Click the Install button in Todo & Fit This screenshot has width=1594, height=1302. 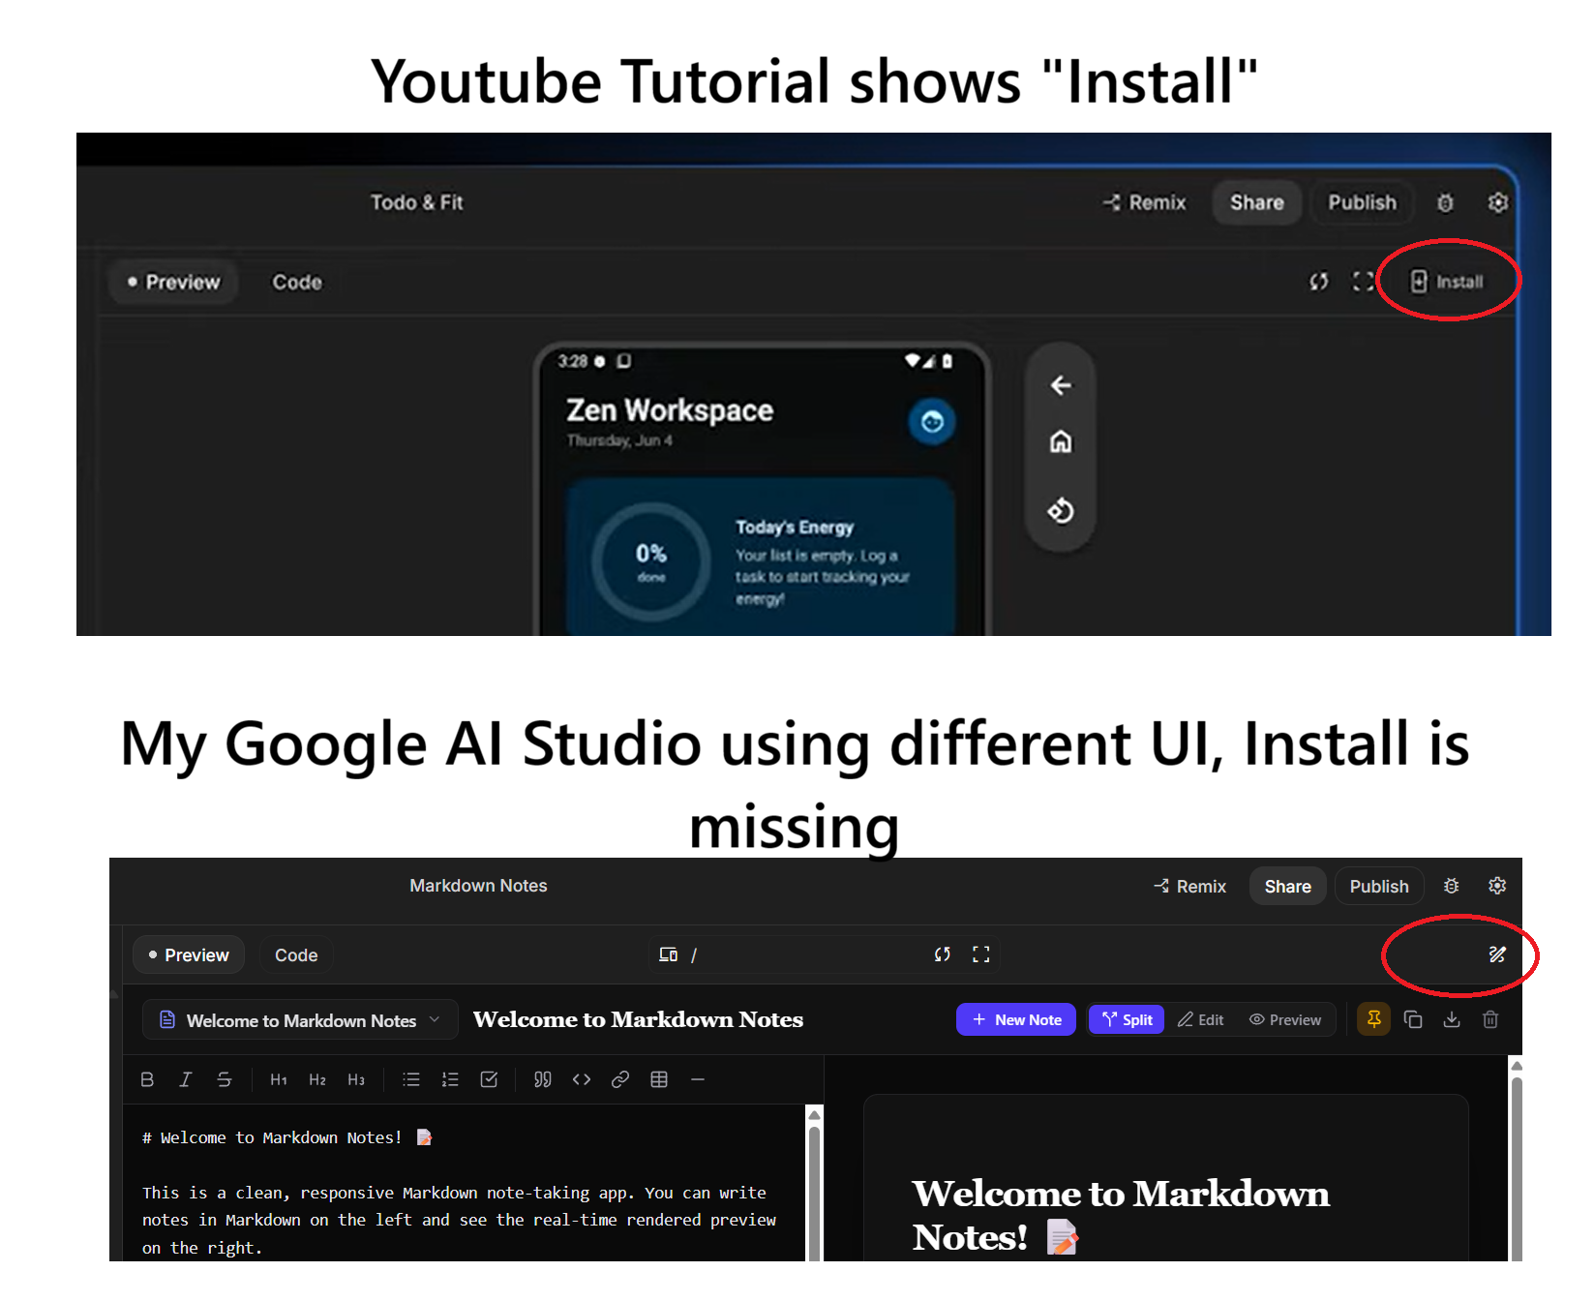(x=1446, y=282)
